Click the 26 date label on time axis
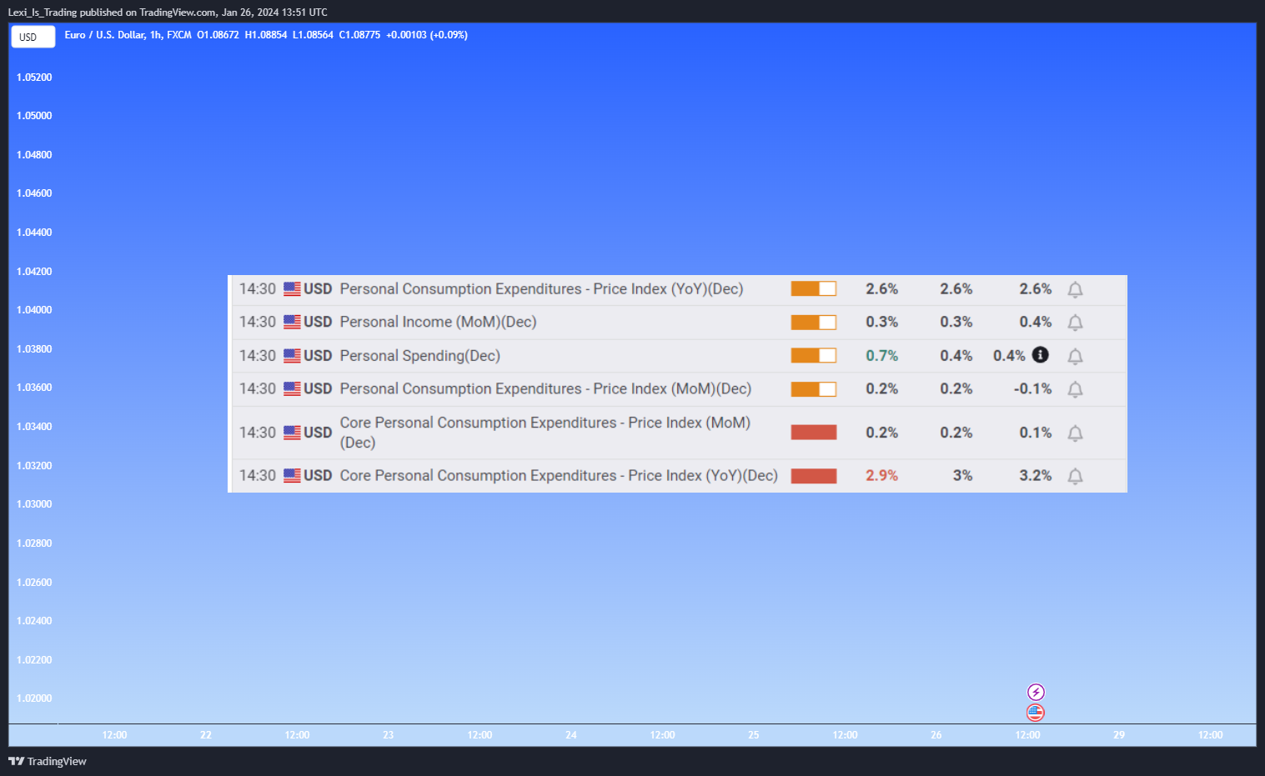 point(936,735)
